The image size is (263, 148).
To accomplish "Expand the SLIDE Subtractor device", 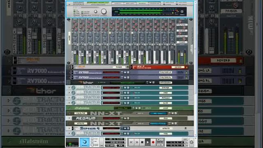I will pos(69,103).
